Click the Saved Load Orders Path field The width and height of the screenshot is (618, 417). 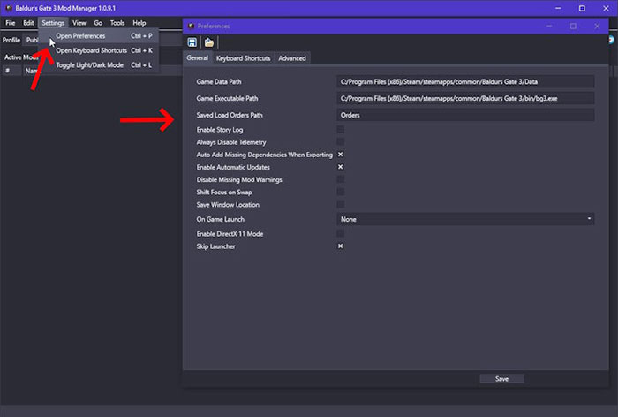466,115
